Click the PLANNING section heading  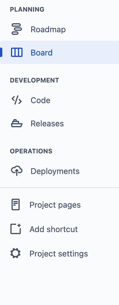[x=27, y=9]
